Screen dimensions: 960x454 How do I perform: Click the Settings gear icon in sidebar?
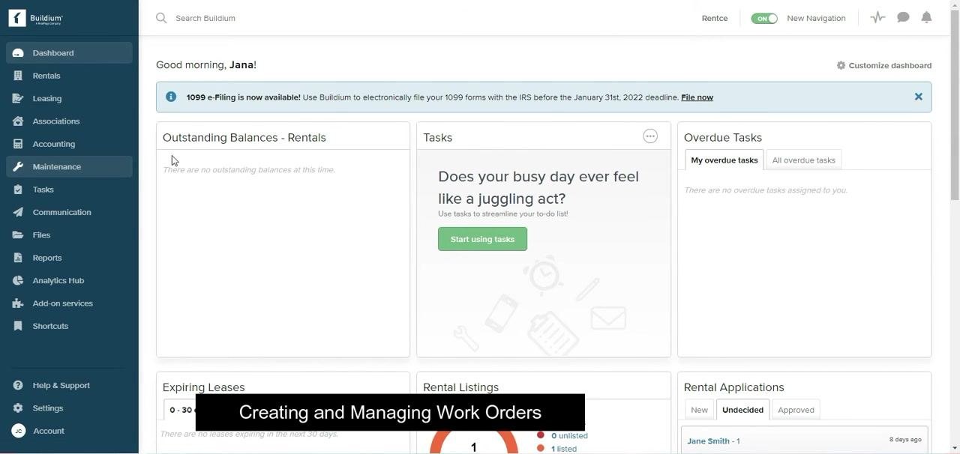(18, 408)
